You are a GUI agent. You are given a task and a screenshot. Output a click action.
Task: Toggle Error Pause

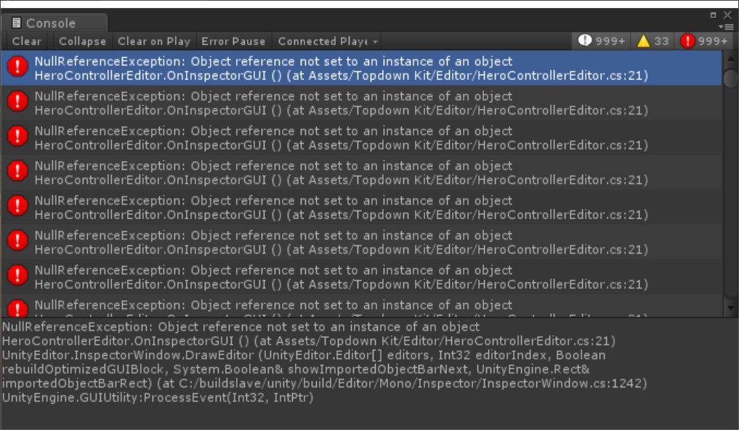(x=233, y=41)
